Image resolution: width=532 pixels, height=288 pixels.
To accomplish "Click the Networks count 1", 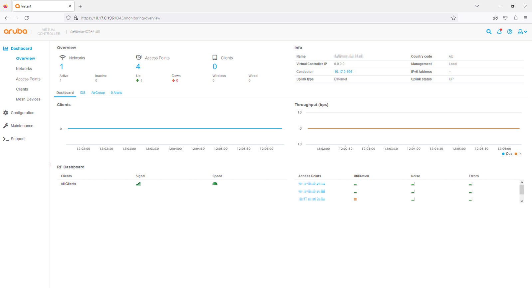I will coord(62,67).
